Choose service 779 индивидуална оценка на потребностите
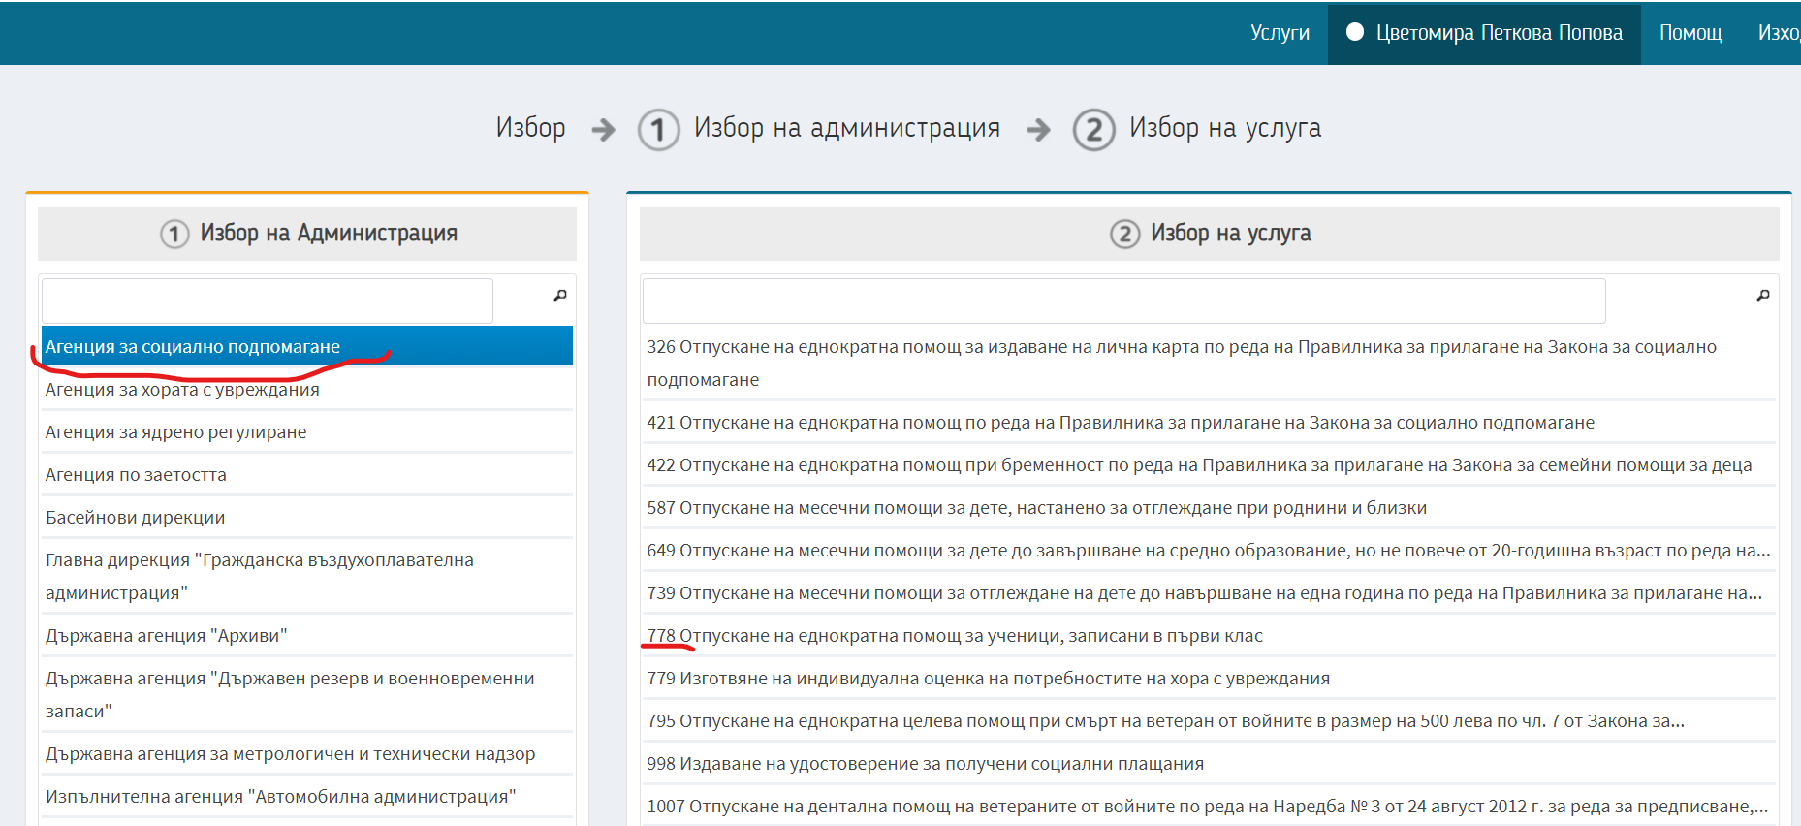The width and height of the screenshot is (1801, 826). (1209, 678)
